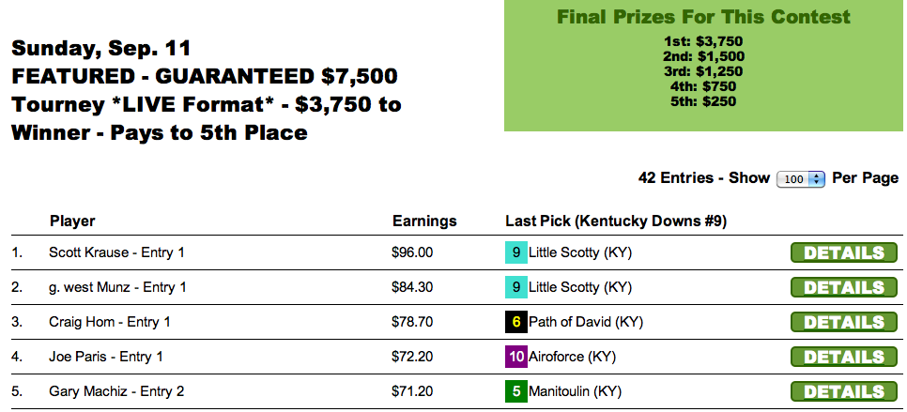
Task: View DETAILS for Craig Hom entry
Action: (x=844, y=322)
